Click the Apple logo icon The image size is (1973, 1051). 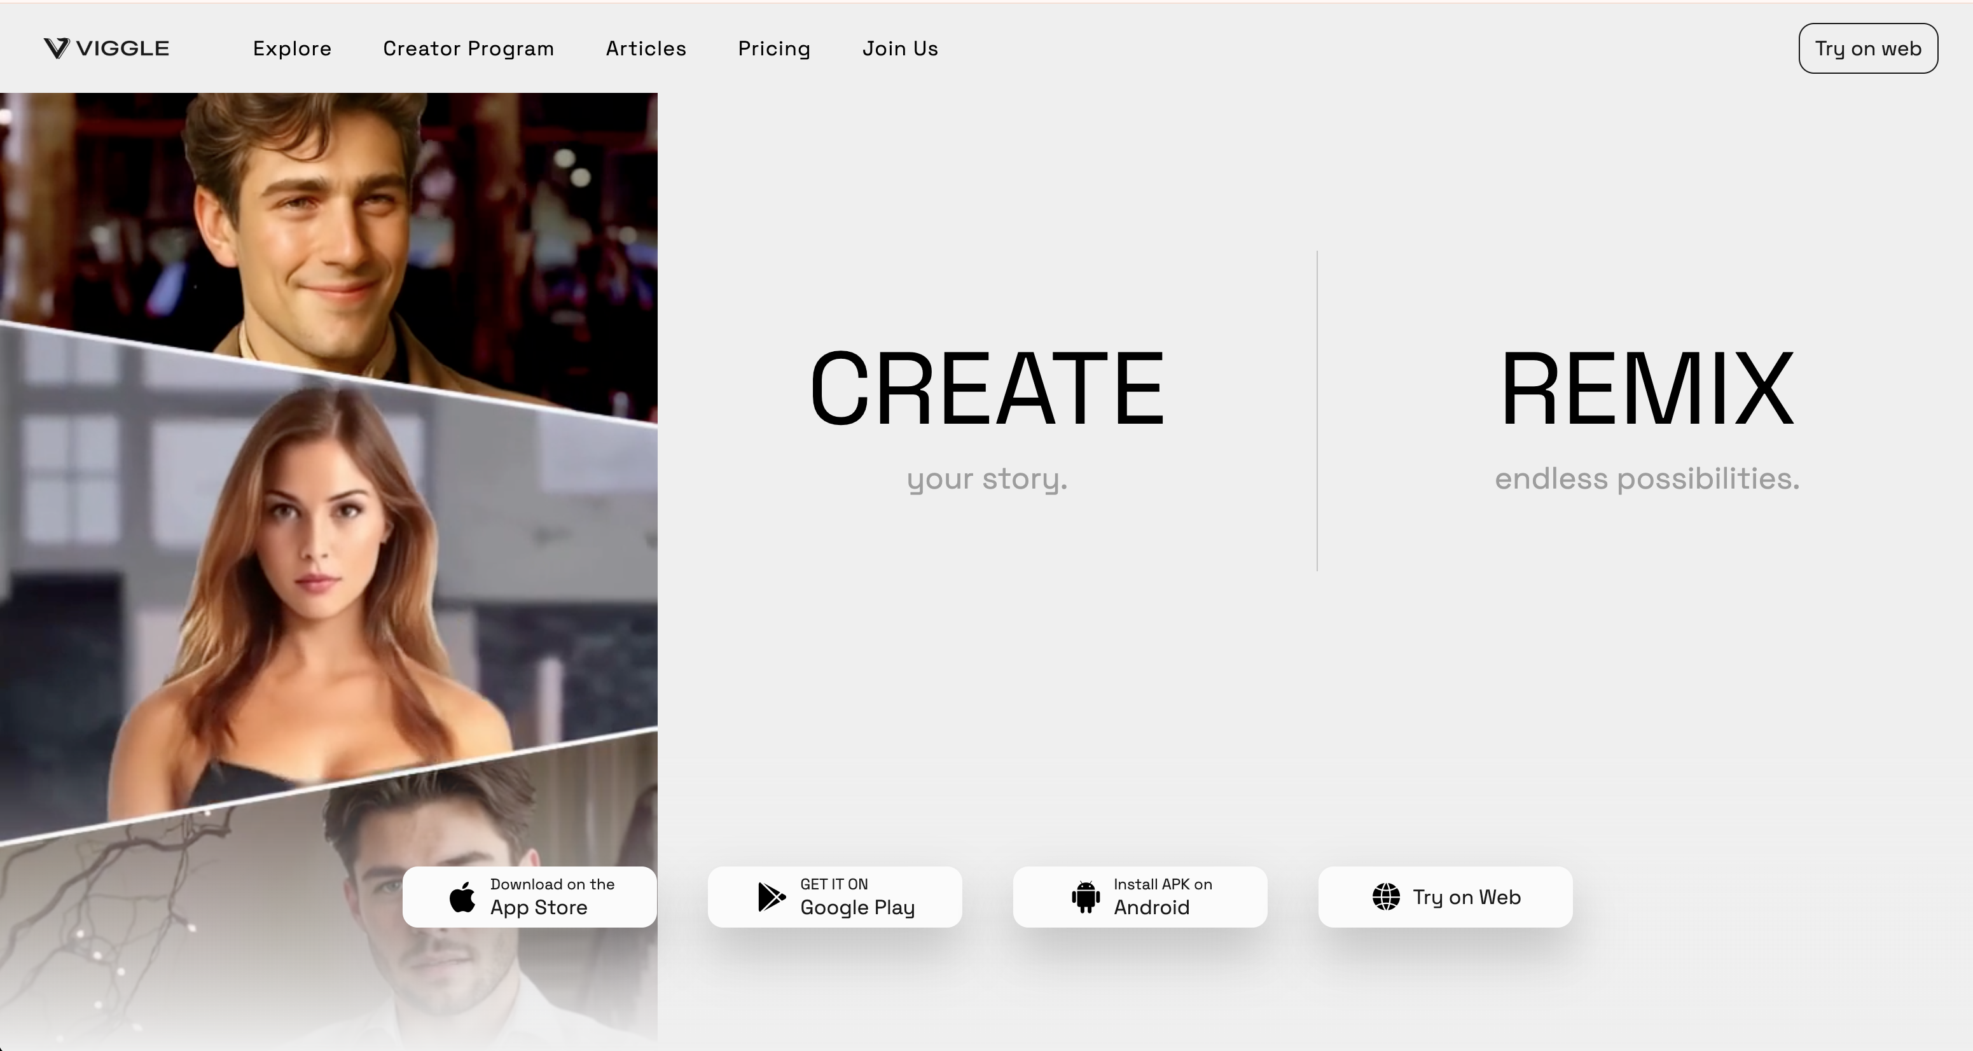click(x=462, y=896)
